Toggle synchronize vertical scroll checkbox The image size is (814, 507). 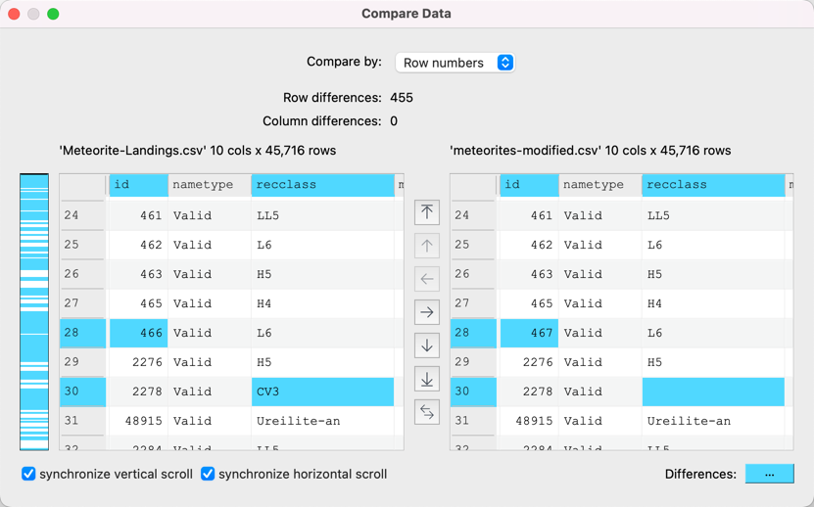pos(28,474)
